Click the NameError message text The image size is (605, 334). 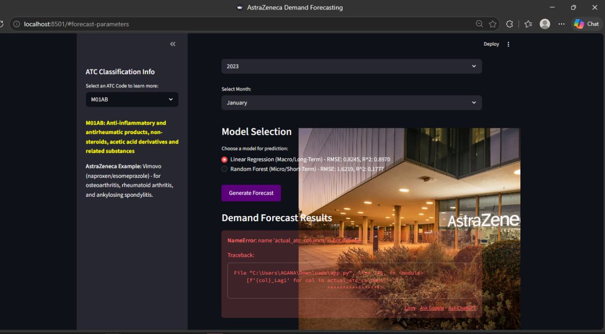click(x=294, y=241)
